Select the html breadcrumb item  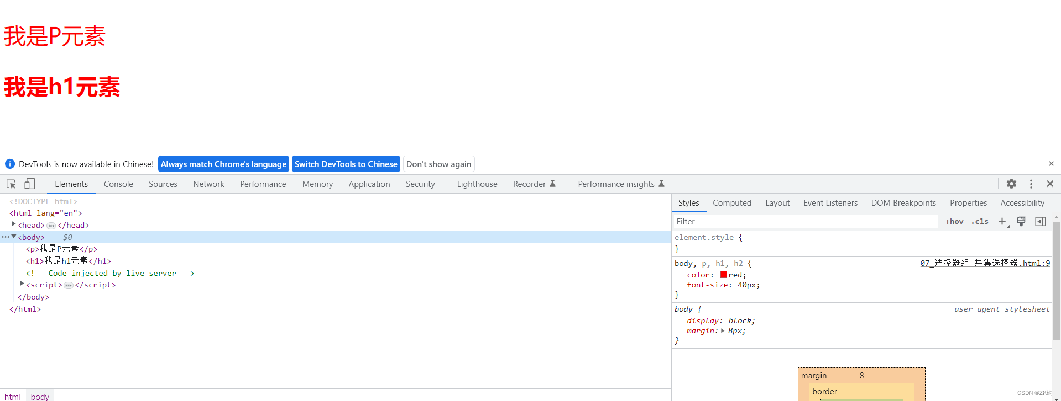click(13, 396)
